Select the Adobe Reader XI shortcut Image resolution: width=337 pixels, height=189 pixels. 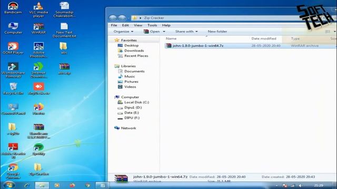tap(13, 151)
